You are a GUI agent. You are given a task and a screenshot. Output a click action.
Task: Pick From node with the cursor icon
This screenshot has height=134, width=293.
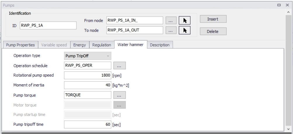coord(184,20)
